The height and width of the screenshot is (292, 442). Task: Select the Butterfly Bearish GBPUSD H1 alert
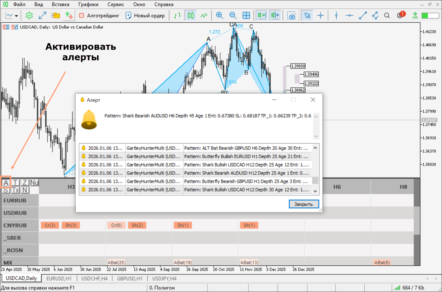click(x=196, y=181)
